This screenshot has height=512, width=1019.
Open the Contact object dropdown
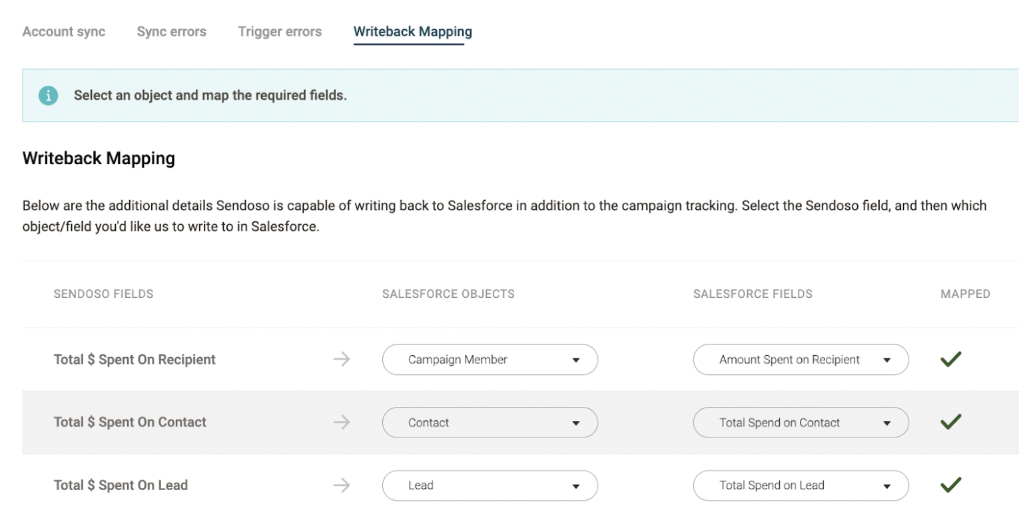tap(490, 422)
